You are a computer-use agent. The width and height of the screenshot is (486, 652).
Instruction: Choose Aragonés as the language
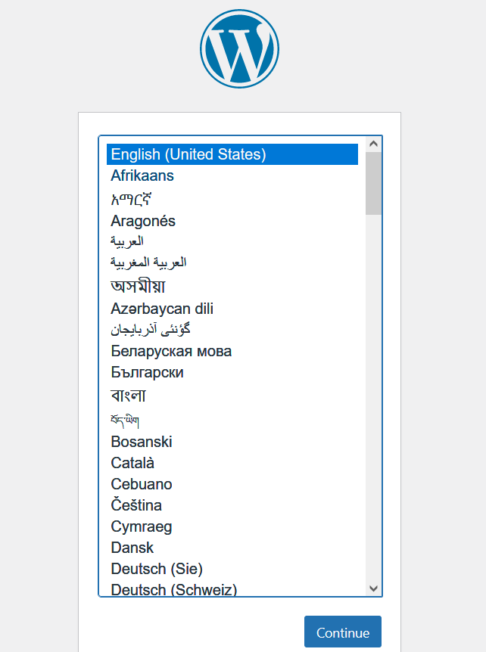143,221
